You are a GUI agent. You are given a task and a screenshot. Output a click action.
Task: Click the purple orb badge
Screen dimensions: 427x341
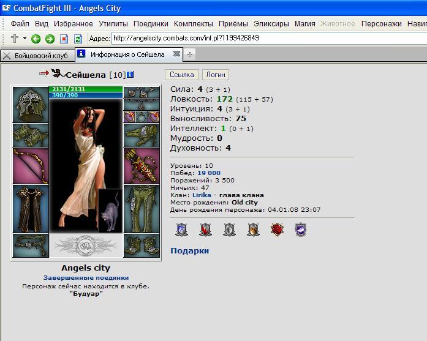tap(301, 230)
